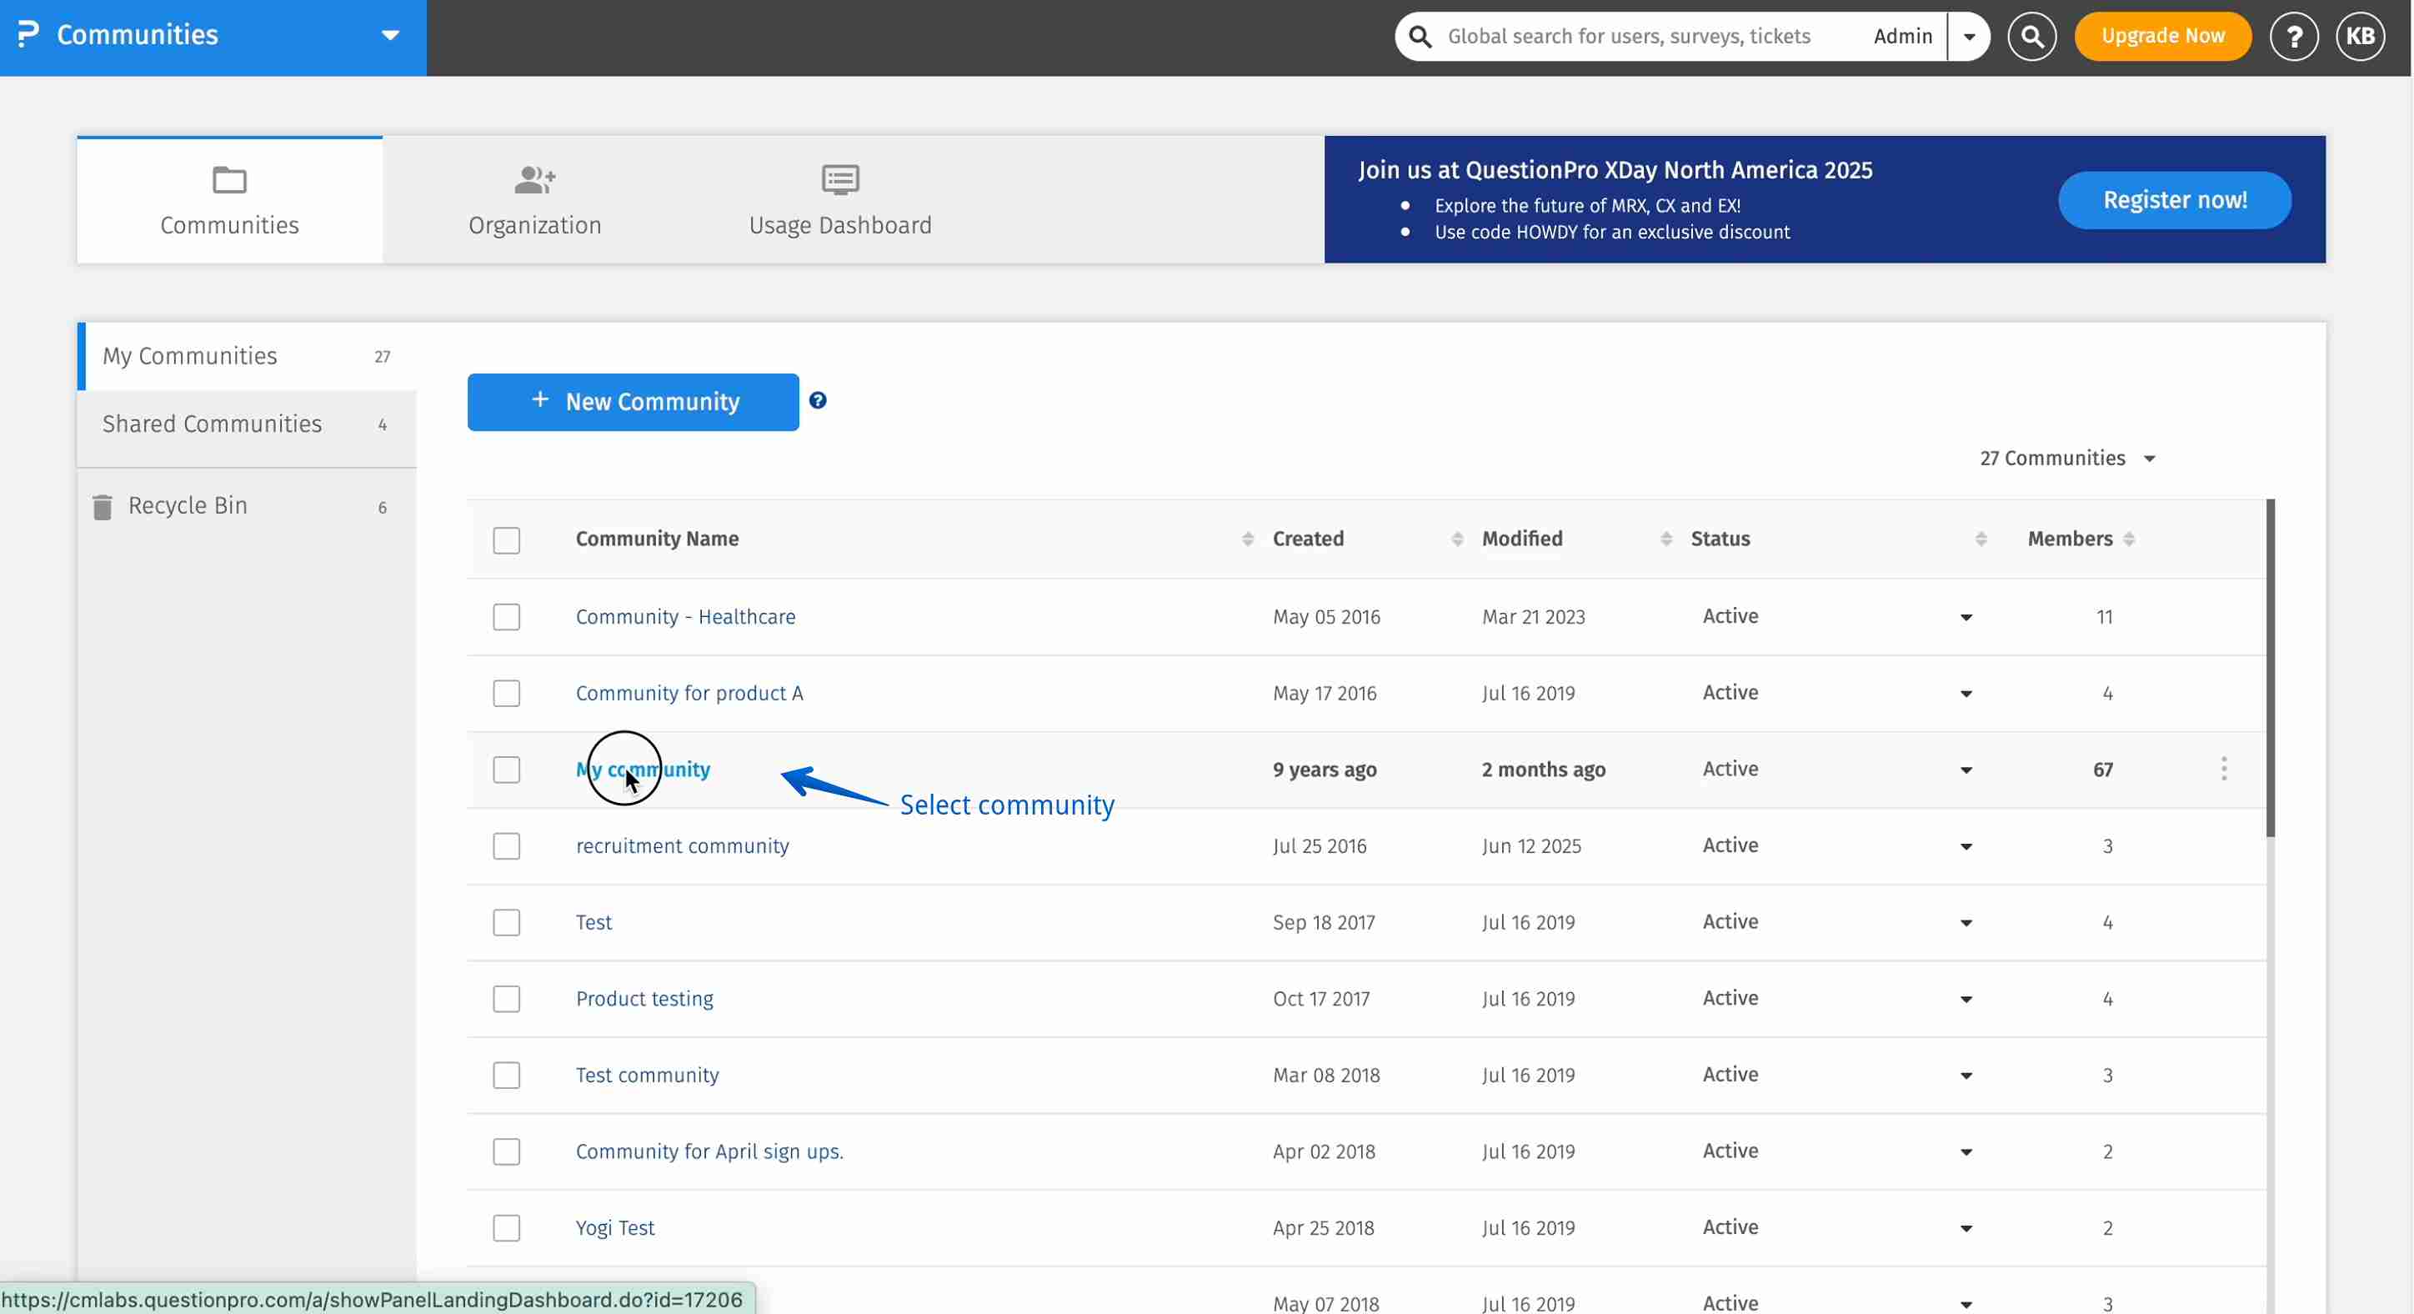2414x1314 pixels.
Task: Open status dropdown for Community for product A
Action: (x=1965, y=694)
